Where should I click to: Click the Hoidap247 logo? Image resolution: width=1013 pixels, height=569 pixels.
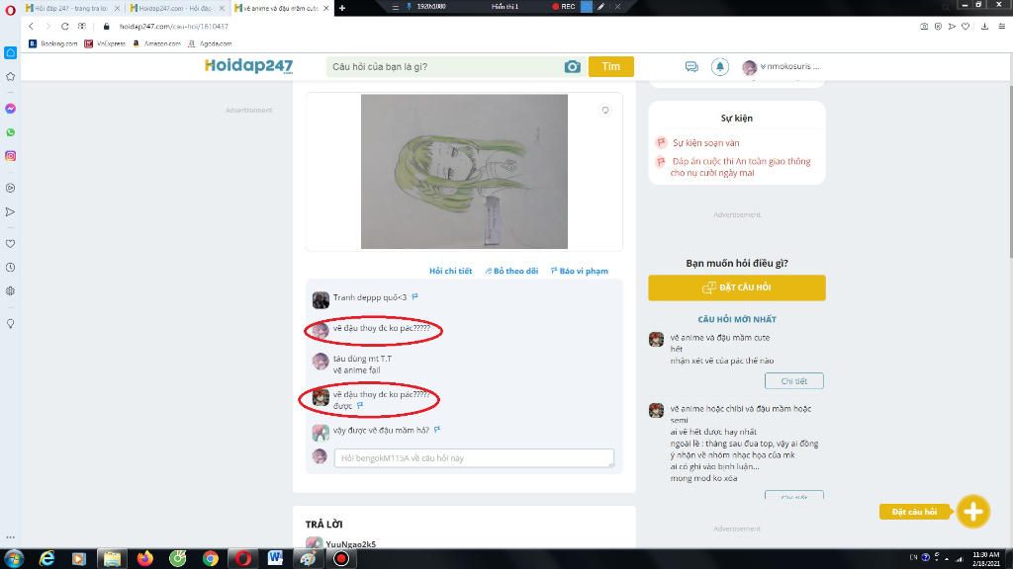[248, 66]
